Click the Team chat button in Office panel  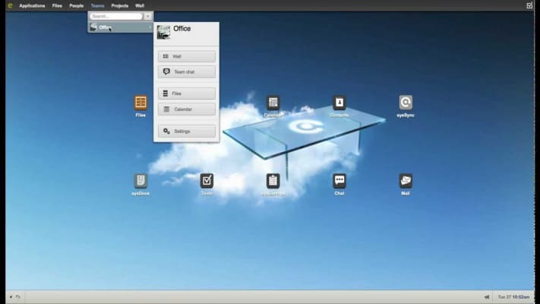click(x=186, y=71)
